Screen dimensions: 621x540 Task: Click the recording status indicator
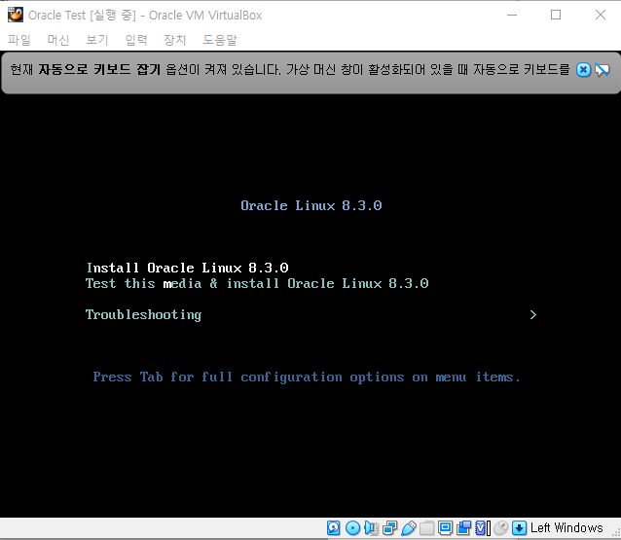pos(463,527)
